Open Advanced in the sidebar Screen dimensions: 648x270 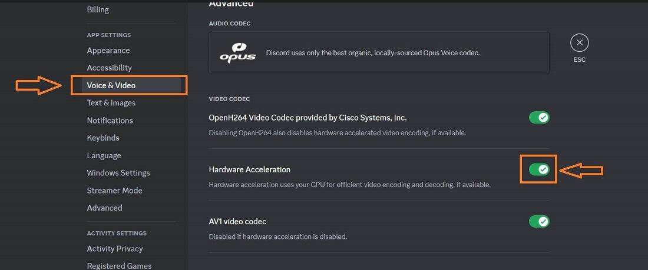[x=105, y=208]
